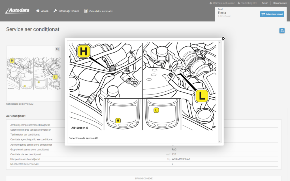Open Setări link
The width and height of the screenshot is (290, 181).
tap(265, 3)
